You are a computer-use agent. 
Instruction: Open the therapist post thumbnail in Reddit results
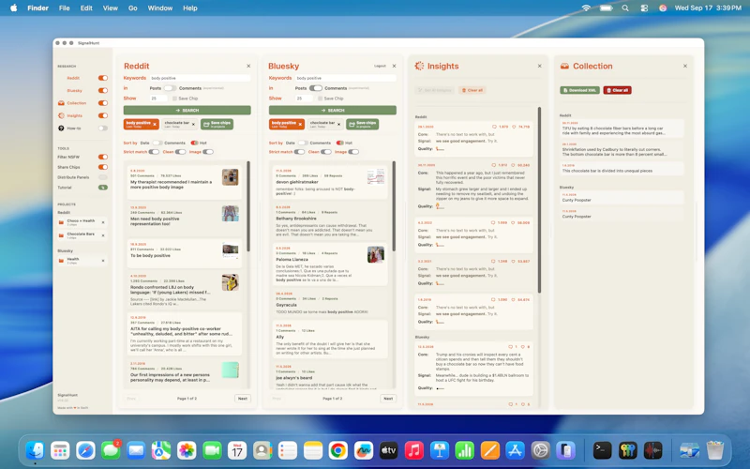click(x=230, y=177)
